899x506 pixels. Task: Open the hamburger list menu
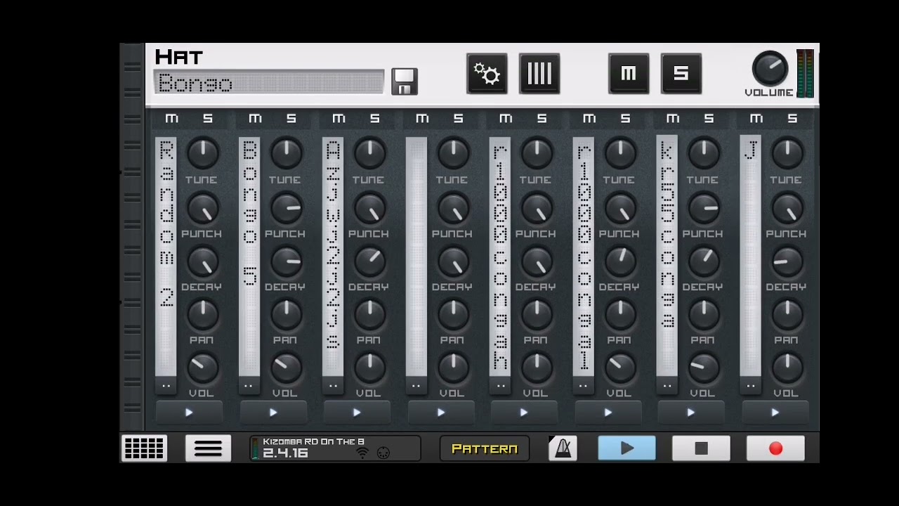click(x=208, y=448)
